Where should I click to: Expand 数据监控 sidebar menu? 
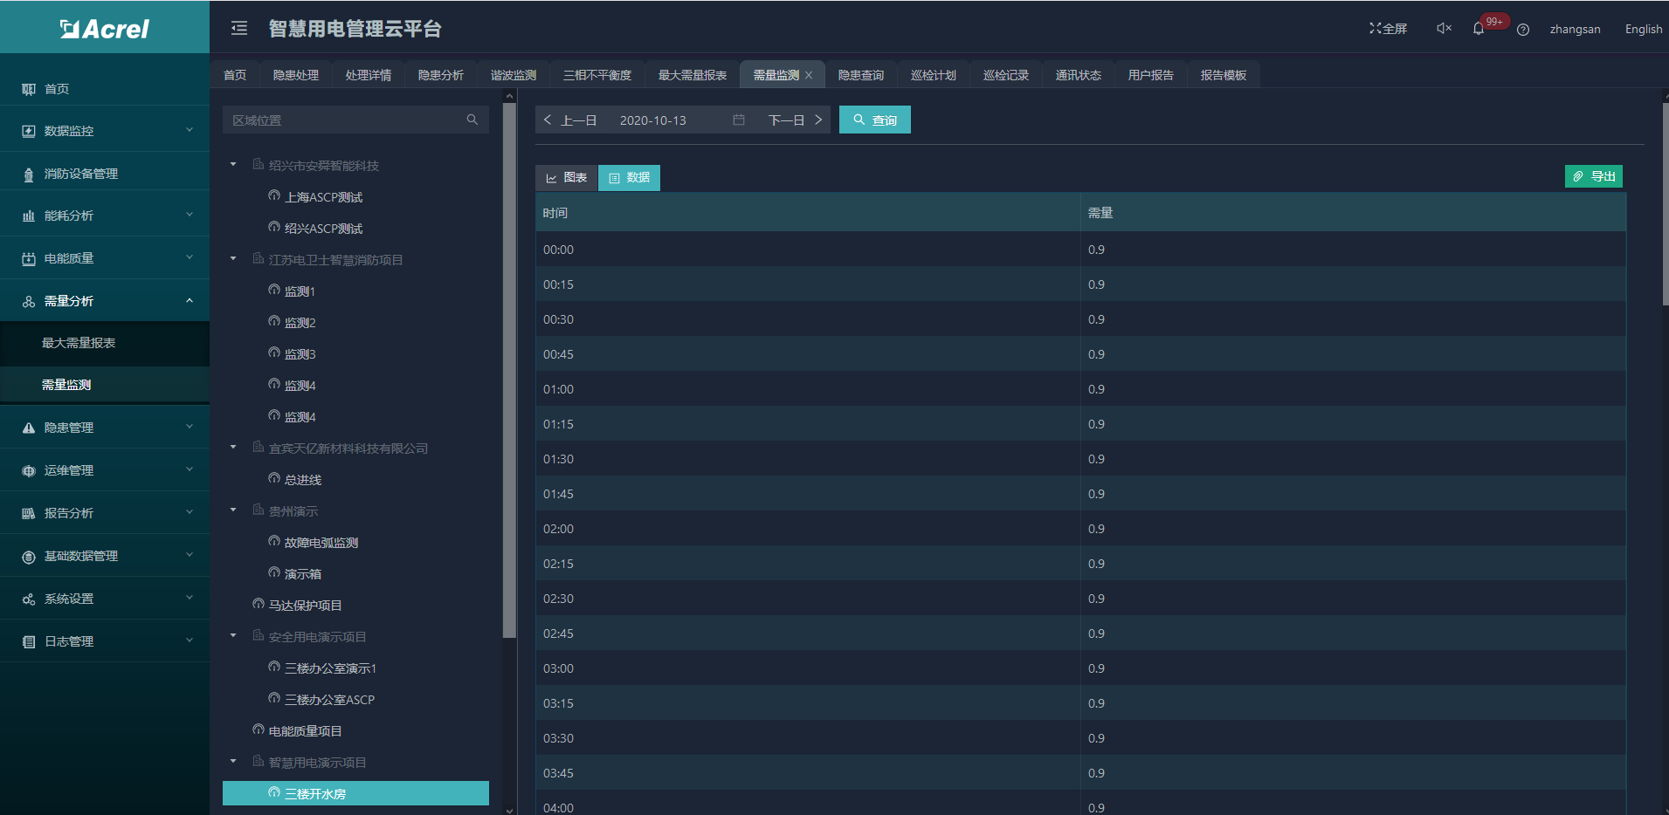click(105, 131)
